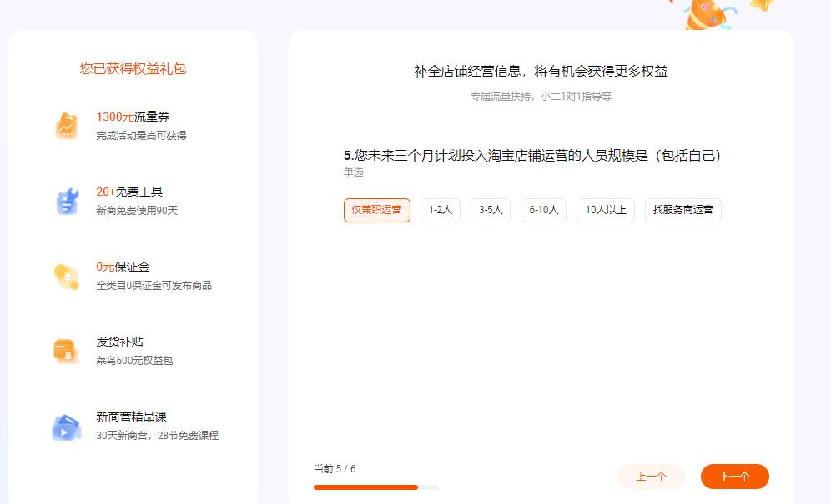The width and height of the screenshot is (831, 504).
Task: Click the 上一个 previous button
Action: click(652, 477)
